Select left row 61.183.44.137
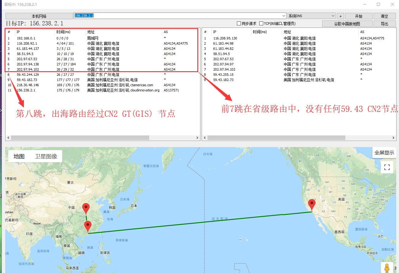 pyautogui.click(x=103, y=49)
